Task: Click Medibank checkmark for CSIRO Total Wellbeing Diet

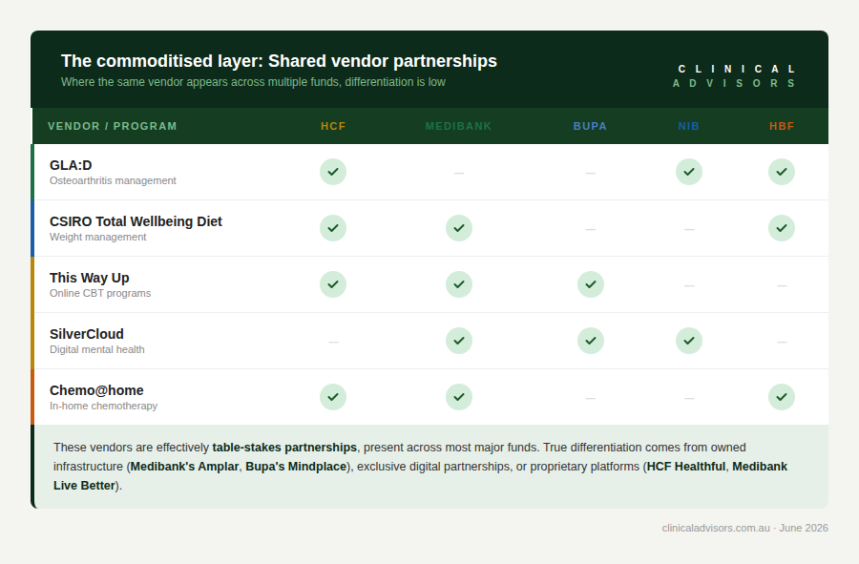Action: pos(459,228)
